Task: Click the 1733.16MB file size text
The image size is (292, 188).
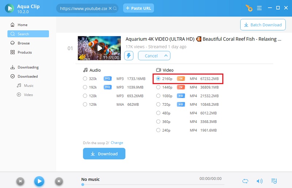Action: click(x=136, y=79)
